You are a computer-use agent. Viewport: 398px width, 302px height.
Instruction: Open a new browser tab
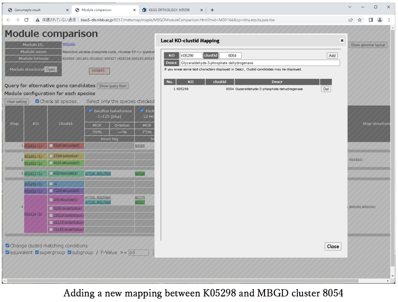[212, 10]
